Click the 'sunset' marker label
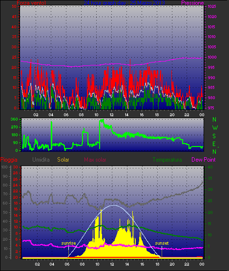 162,243
